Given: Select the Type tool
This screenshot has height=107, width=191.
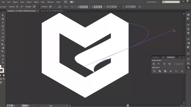Looking at the screenshot, I should (x=3, y=23).
